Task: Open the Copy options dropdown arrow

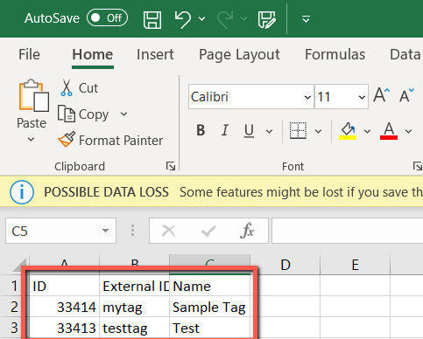Action: [123, 114]
